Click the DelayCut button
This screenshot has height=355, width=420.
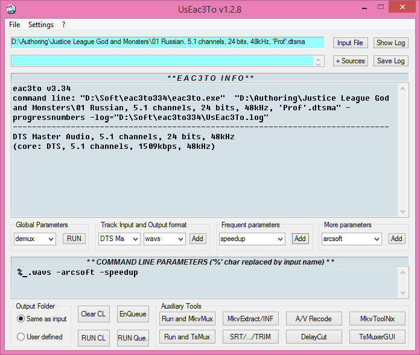pos(314,337)
